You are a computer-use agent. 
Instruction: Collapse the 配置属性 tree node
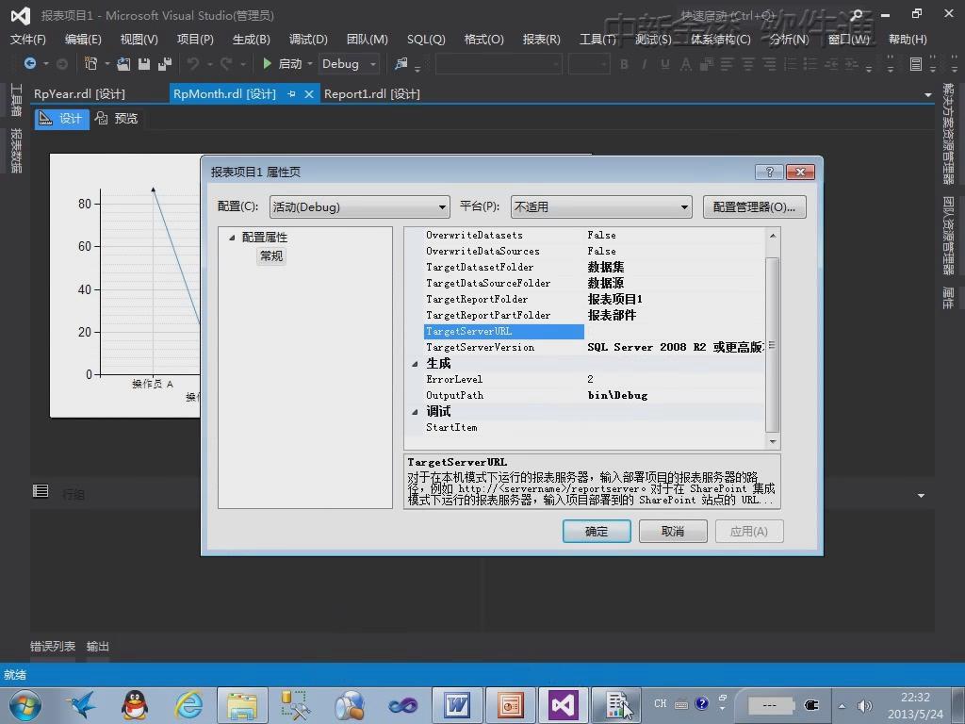pos(232,237)
